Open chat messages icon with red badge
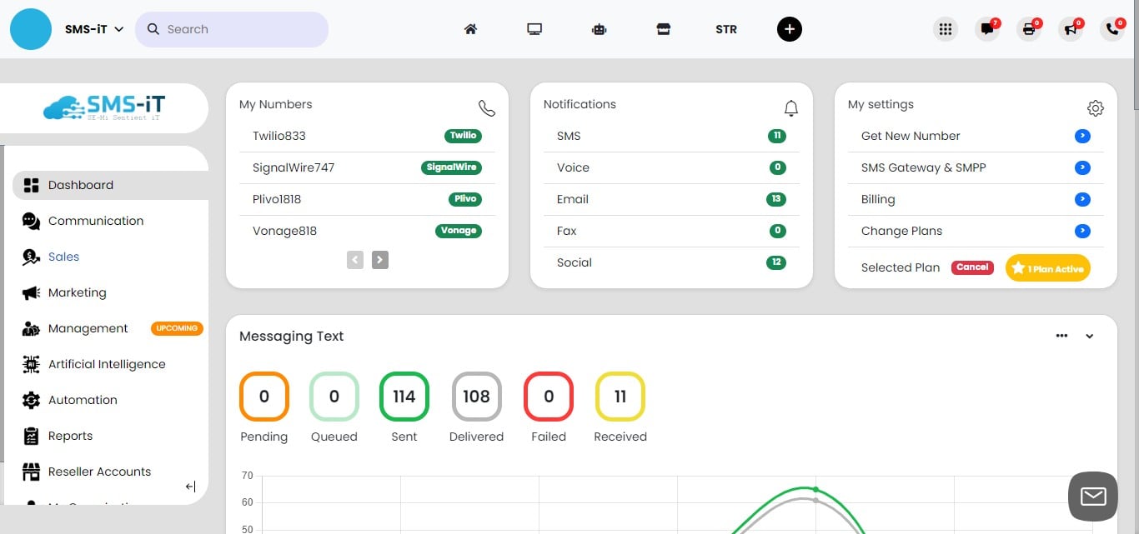1139x534 pixels. [x=987, y=29]
